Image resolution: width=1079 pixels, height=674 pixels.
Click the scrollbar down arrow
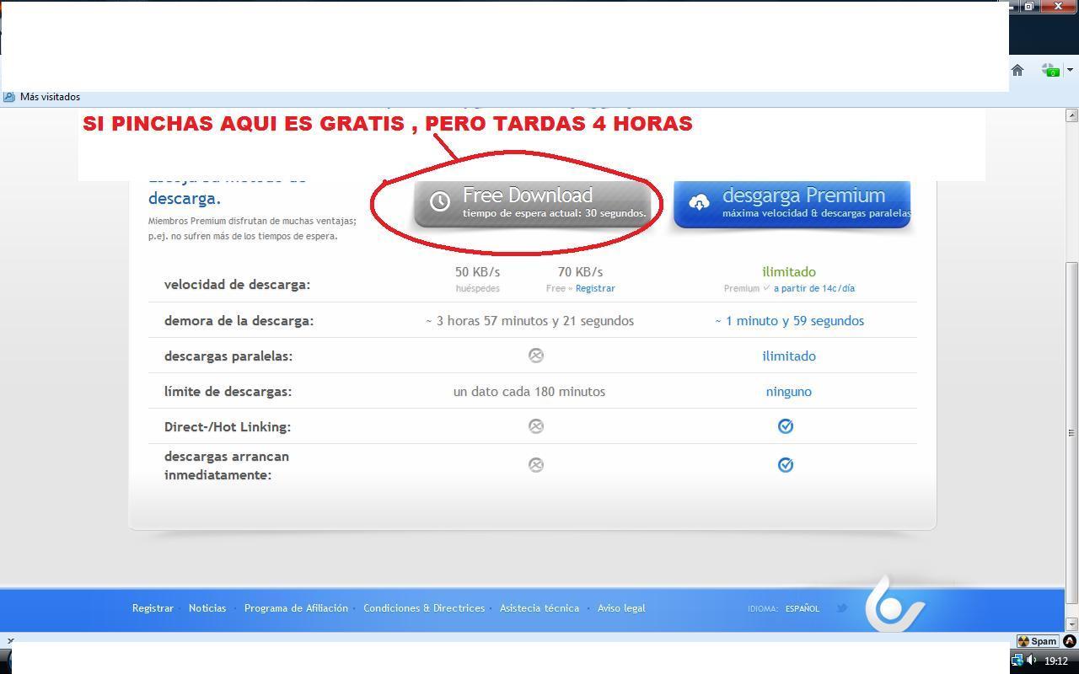(x=1071, y=624)
